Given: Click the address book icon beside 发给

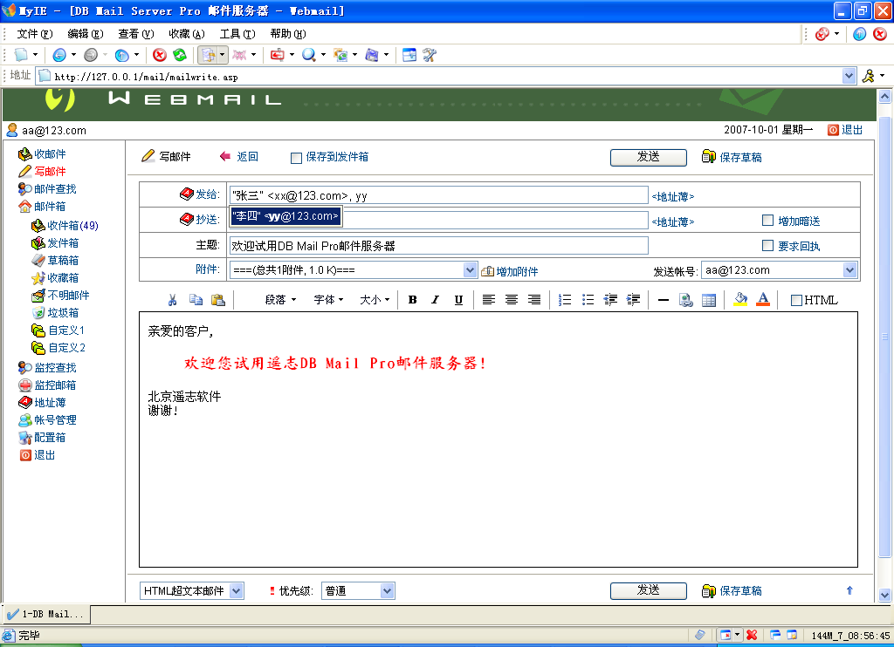Looking at the screenshot, I should click(187, 194).
